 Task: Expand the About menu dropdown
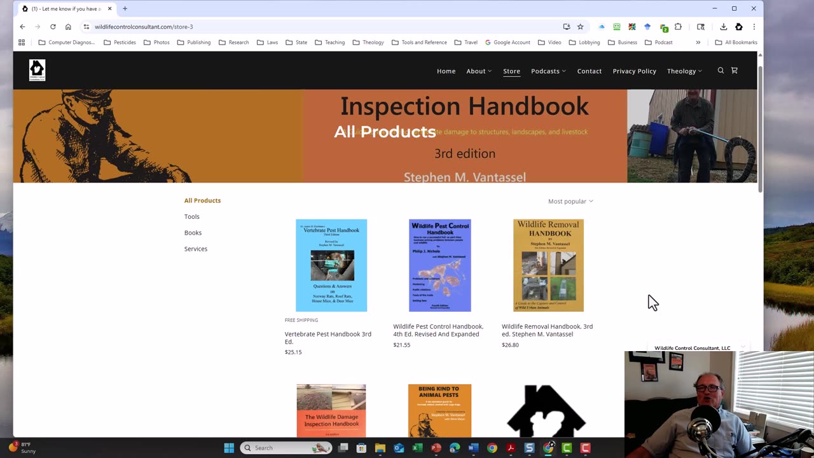click(x=479, y=71)
